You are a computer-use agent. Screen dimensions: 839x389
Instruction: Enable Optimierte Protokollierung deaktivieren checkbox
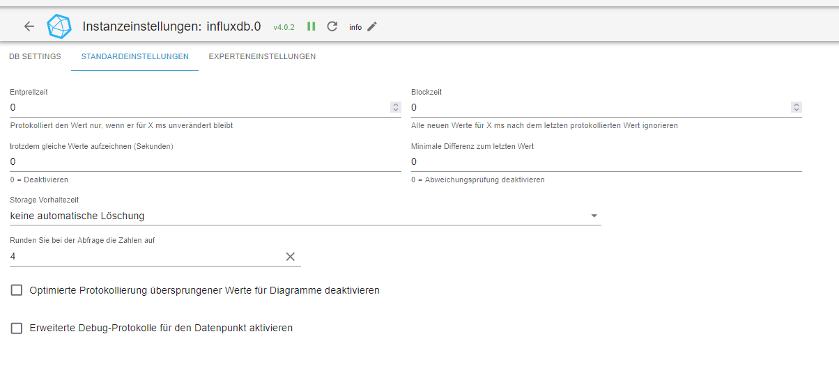pos(17,290)
